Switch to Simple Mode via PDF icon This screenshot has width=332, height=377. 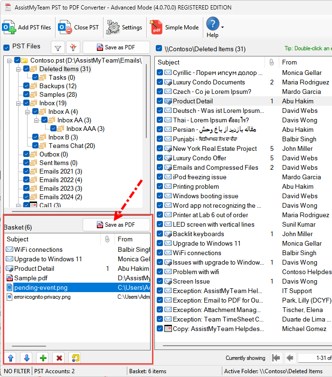[x=156, y=27]
